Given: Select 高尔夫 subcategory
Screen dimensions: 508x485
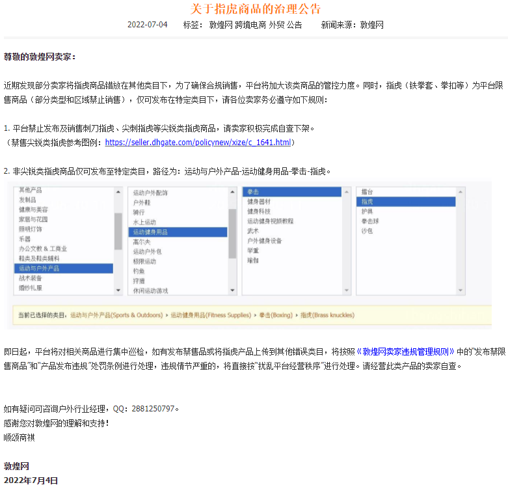Looking at the screenshot, I should [x=142, y=242].
